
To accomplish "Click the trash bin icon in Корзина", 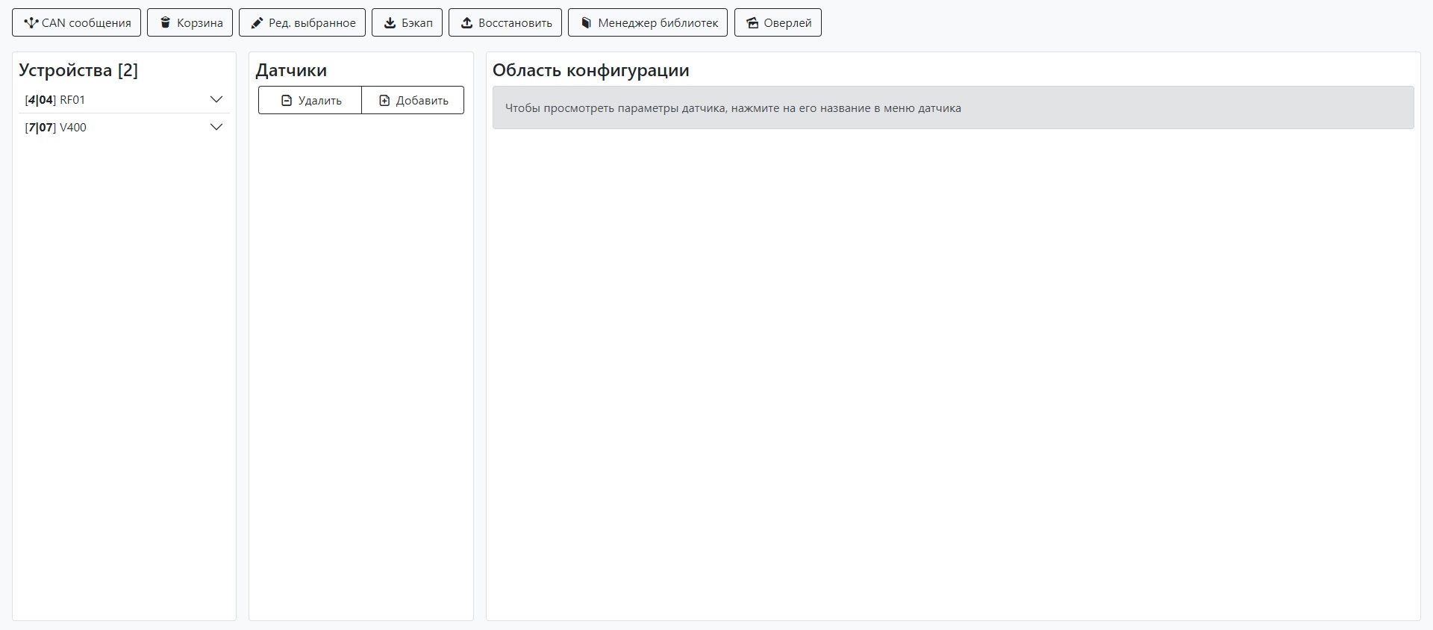I will point(166,23).
